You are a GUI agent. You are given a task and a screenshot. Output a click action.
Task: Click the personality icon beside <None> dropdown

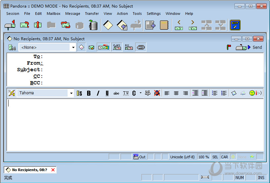coord(12,47)
